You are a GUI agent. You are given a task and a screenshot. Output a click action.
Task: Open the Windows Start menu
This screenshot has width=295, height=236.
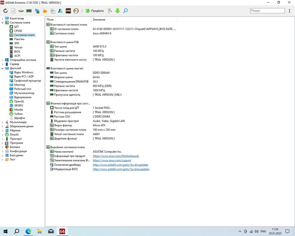pyautogui.click(x=5, y=231)
